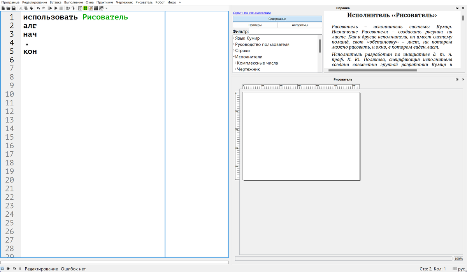Click the first status bar console icon
This screenshot has height=272, width=467.
[2, 269]
